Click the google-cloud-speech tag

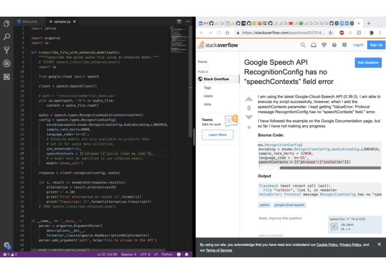(289, 205)
